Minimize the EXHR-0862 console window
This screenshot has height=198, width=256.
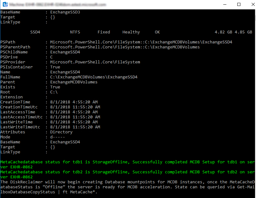(225, 4)
